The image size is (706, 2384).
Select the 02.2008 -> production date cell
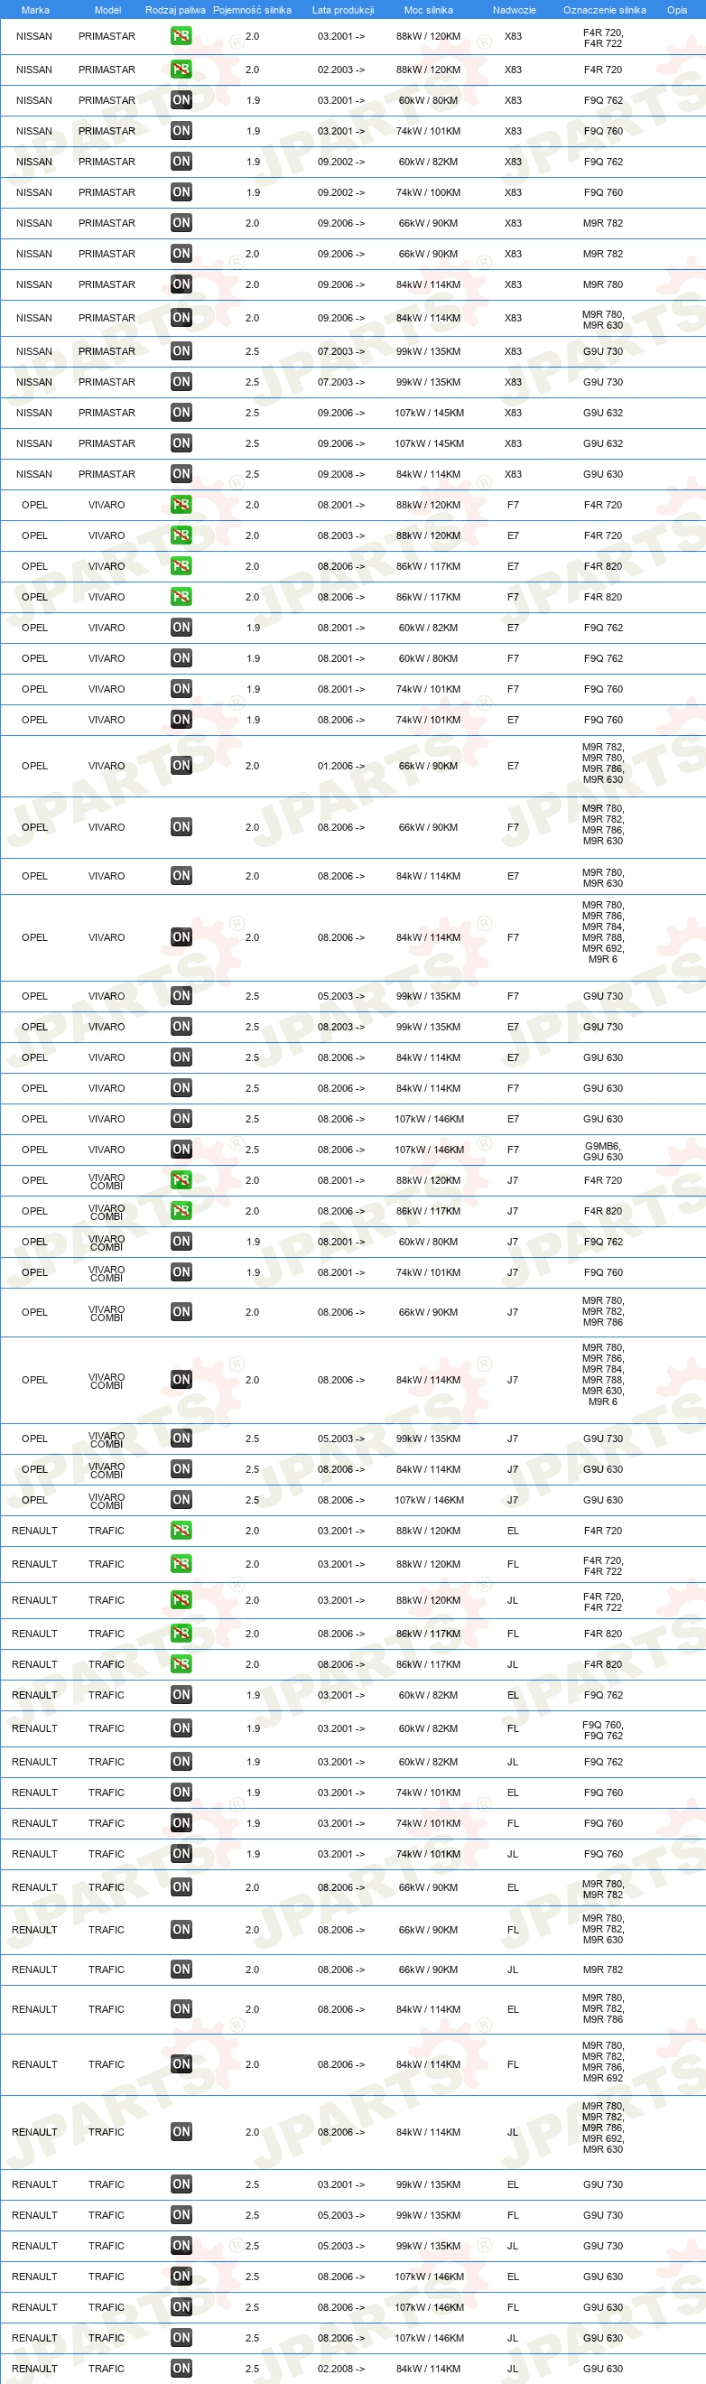(341, 2369)
